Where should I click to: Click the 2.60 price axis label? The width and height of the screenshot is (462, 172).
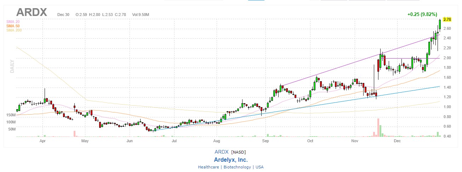coord(447,28)
